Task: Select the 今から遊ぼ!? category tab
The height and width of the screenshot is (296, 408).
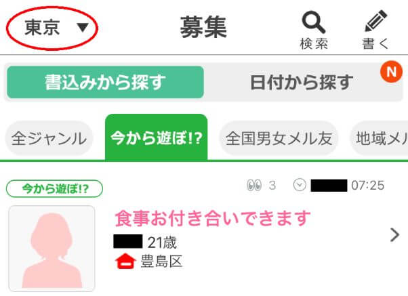Action: point(156,138)
